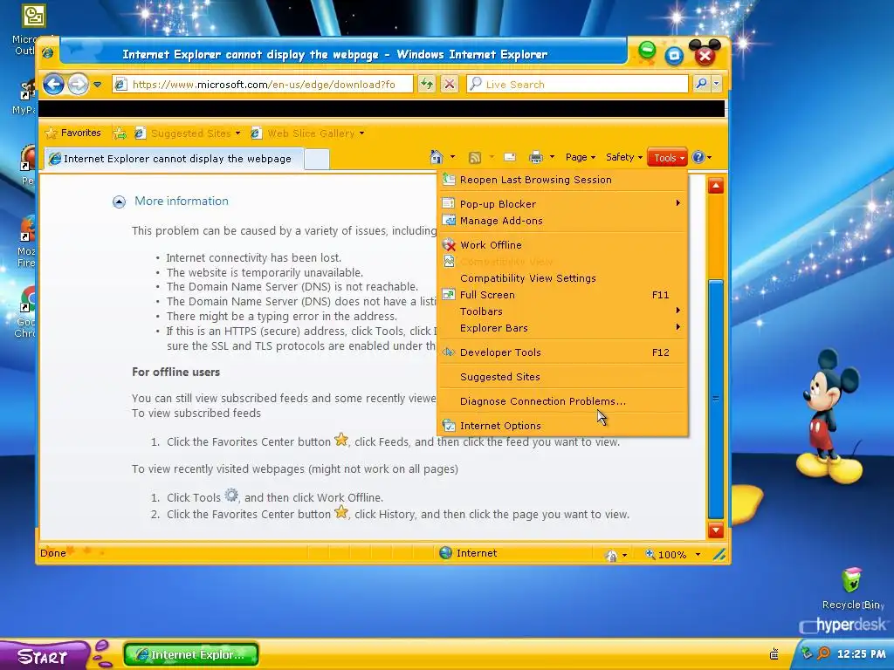Click the Internet zone status indicator
Viewport: 894px width, 670px height.
(x=468, y=552)
